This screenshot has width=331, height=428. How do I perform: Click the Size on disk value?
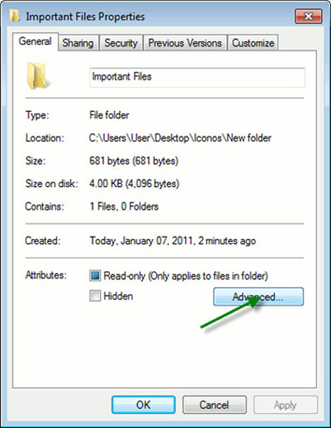click(134, 183)
